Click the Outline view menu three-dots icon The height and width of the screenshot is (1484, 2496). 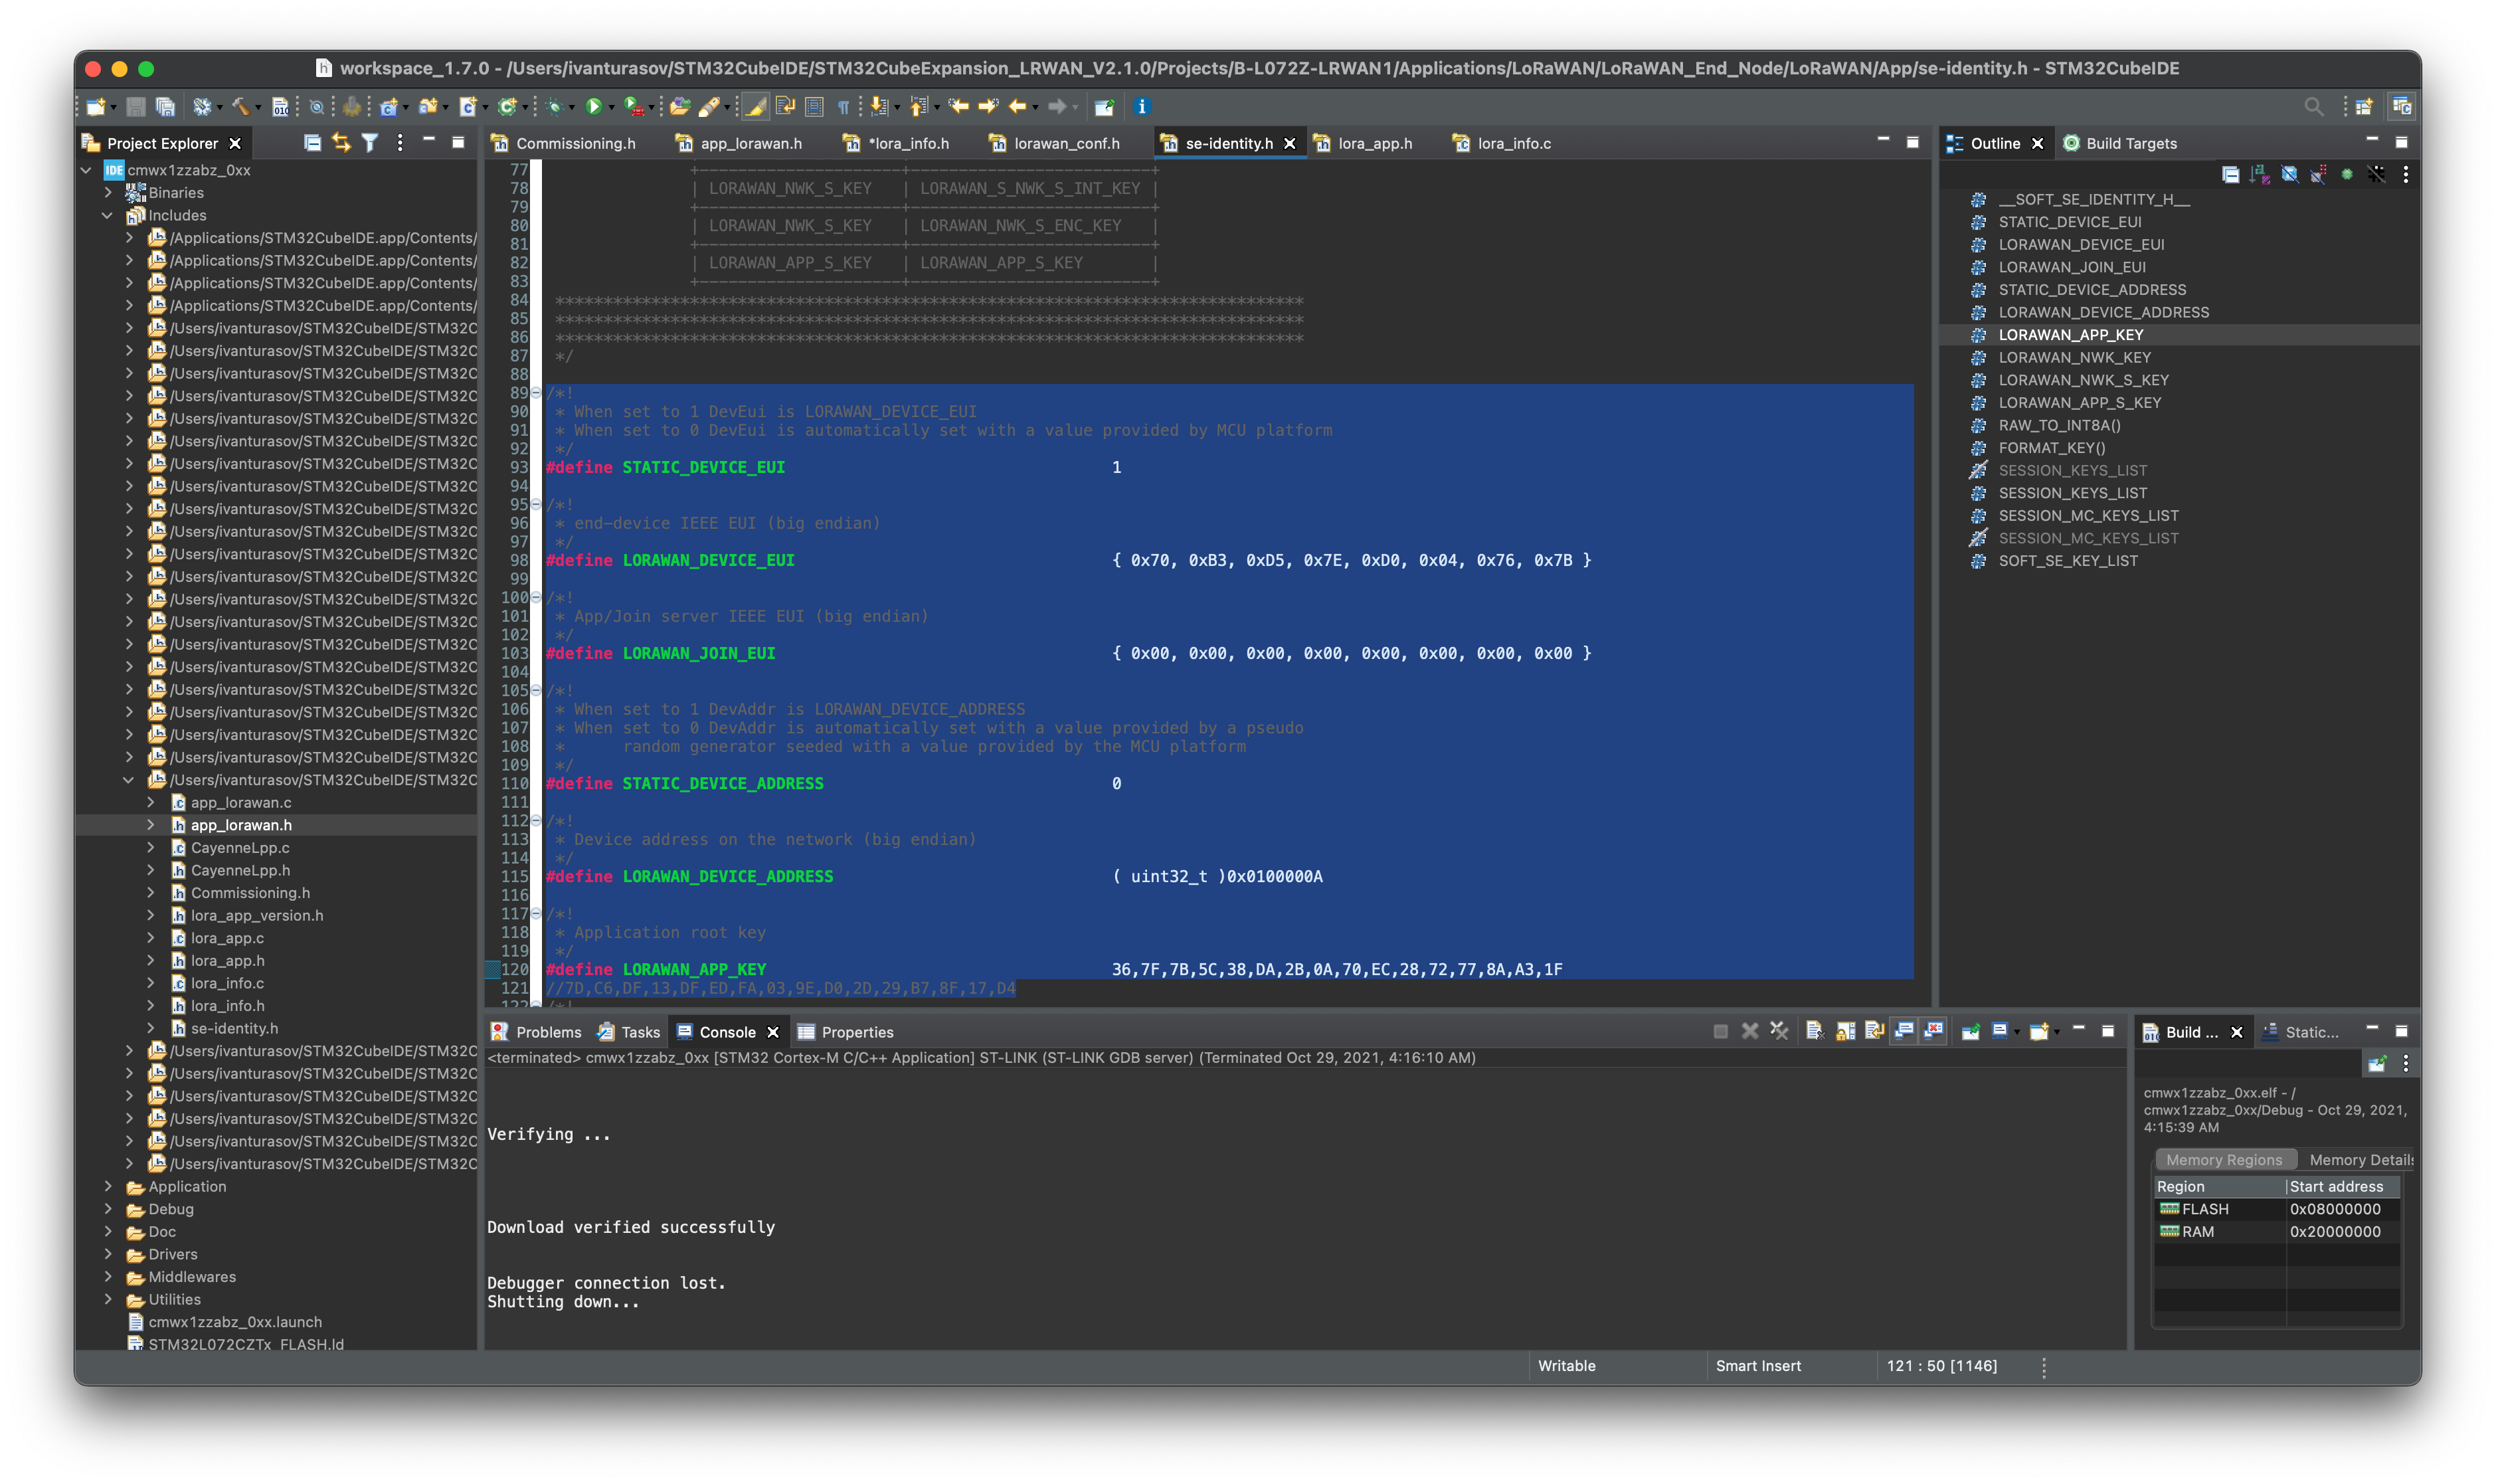point(2405,175)
